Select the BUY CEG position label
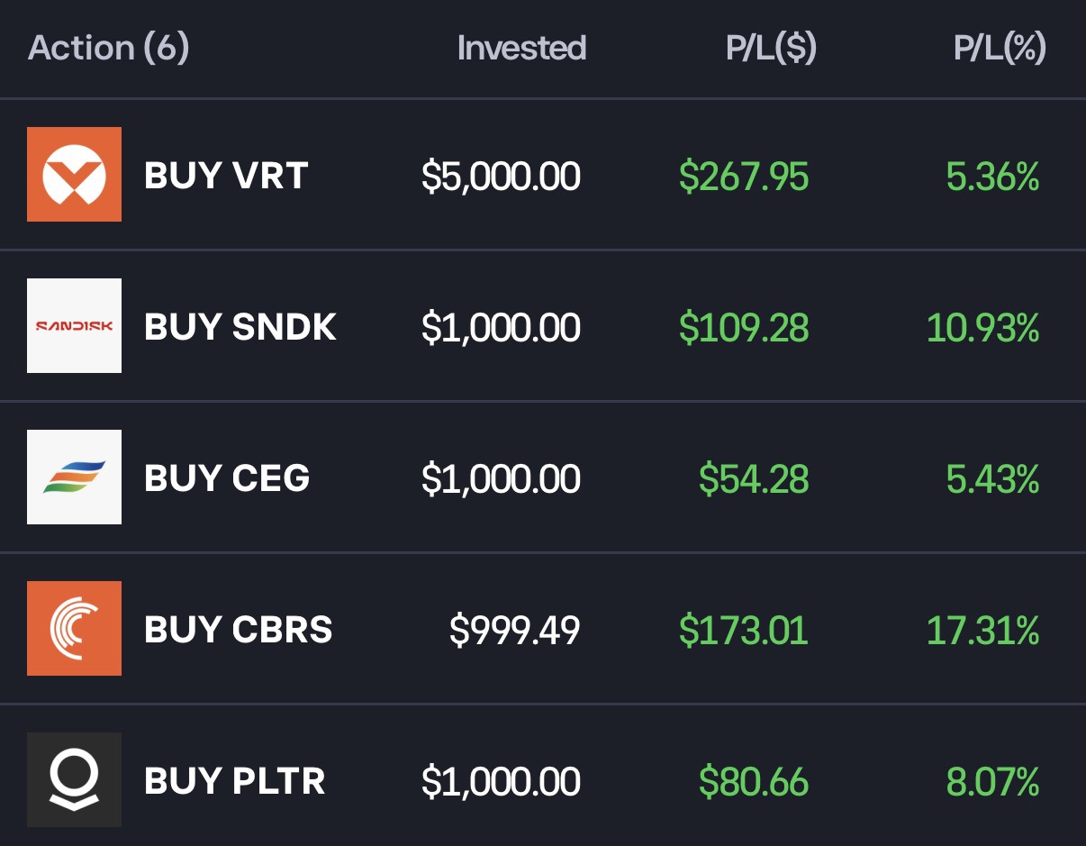Image resolution: width=1086 pixels, height=846 pixels. (227, 478)
